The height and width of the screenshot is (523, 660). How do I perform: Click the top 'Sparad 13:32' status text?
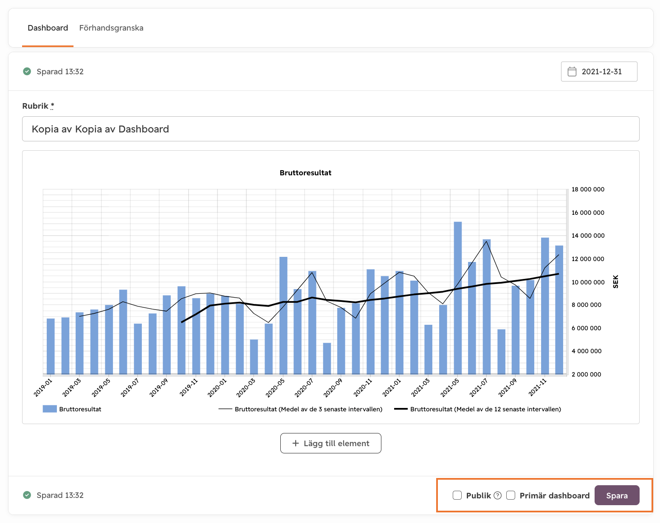60,71
